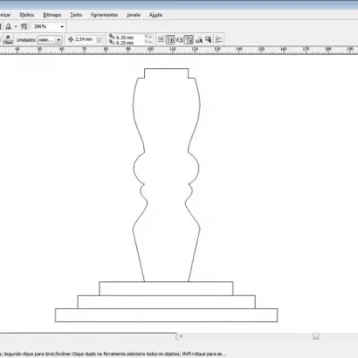
Task: Click the application launcher bell-shaped icon
Action: (8, 27)
